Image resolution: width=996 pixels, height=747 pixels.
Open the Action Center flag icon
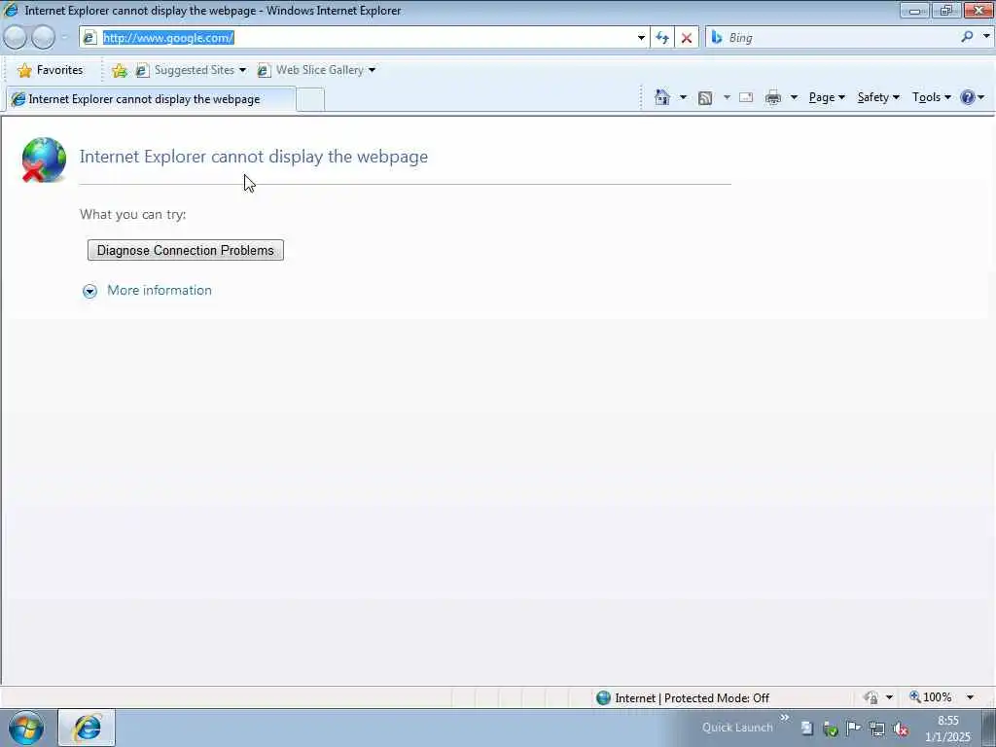pos(853,729)
